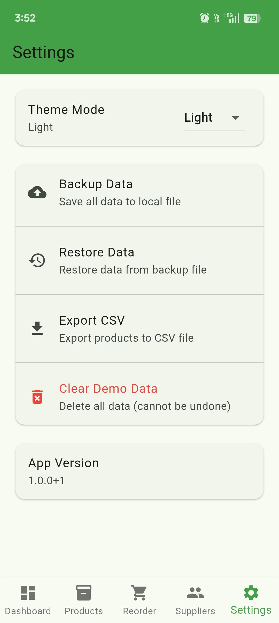The height and width of the screenshot is (623, 279).
Task: Expand the Theme Mode dropdown arrow
Action: [236, 118]
